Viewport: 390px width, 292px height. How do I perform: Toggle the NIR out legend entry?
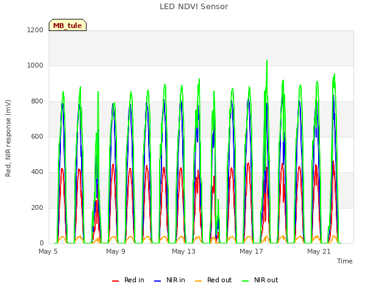260,280
